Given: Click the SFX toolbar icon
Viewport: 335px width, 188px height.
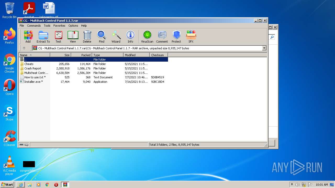Looking at the screenshot, I should coord(191,37).
